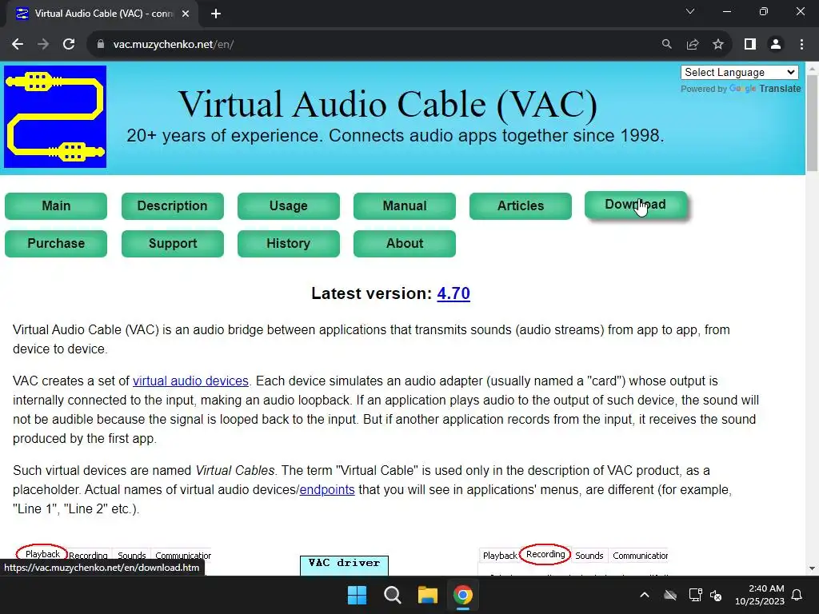The height and width of the screenshot is (614, 819).
Task: Open the Purchase page
Action: 56,243
